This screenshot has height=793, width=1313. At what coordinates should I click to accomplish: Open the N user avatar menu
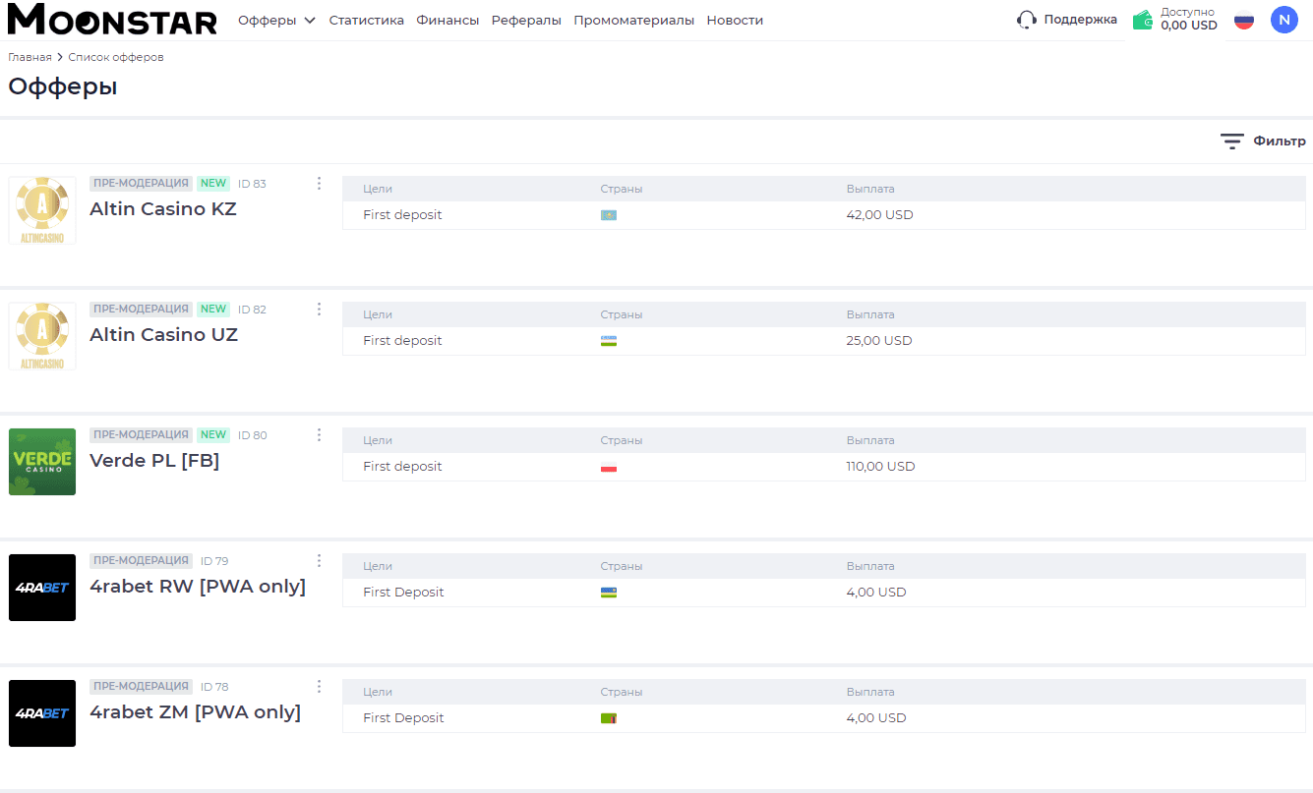click(1284, 20)
